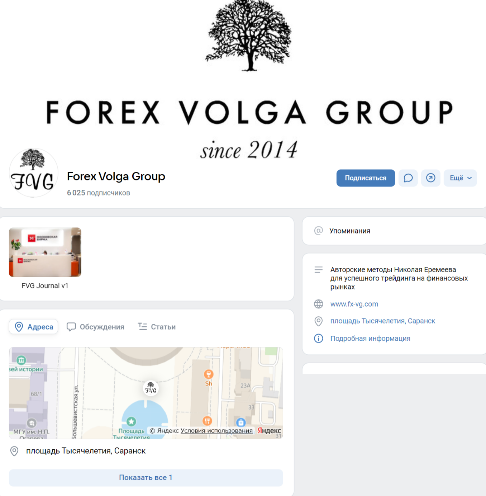Click the share arrow icon button
Image resolution: width=486 pixels, height=496 pixels.
tap(430, 178)
